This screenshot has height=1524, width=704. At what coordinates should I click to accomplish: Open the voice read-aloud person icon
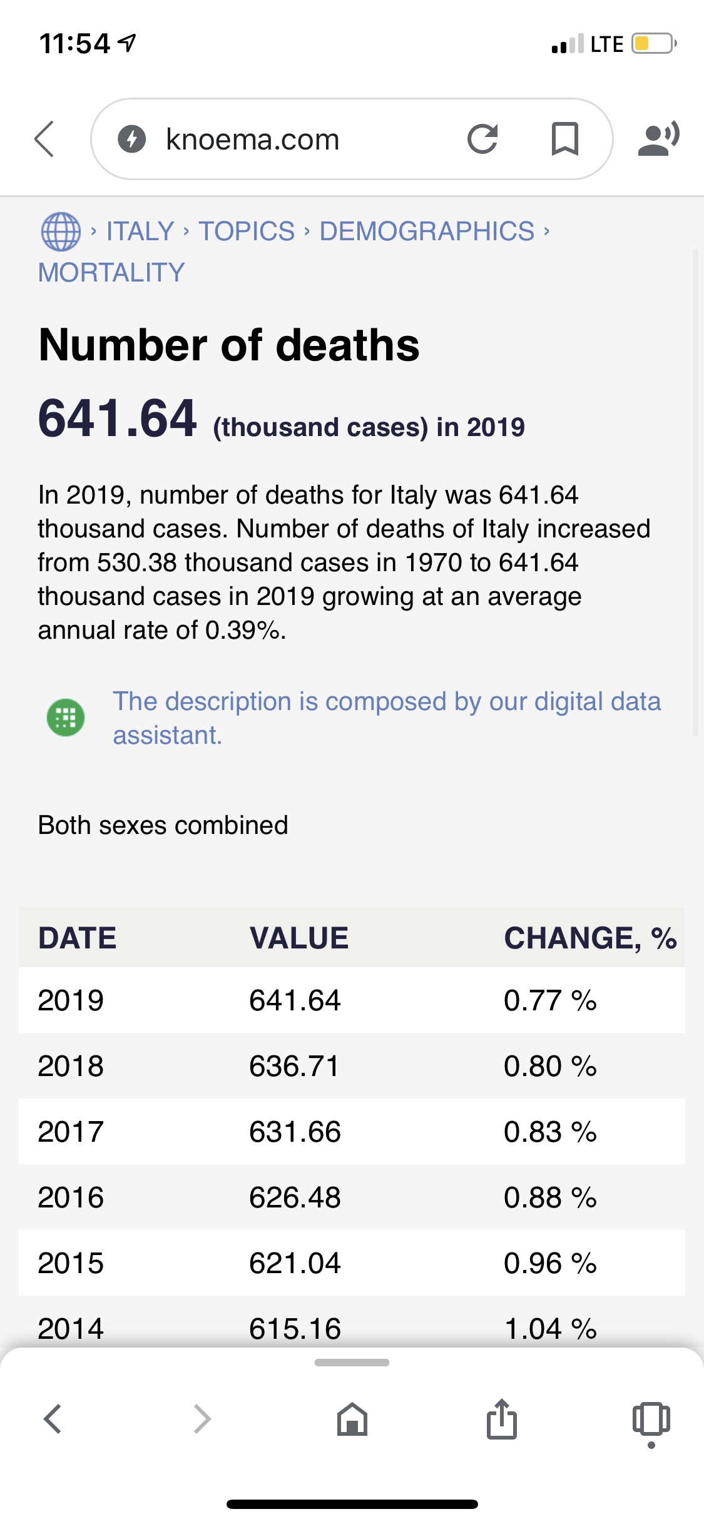point(658,139)
